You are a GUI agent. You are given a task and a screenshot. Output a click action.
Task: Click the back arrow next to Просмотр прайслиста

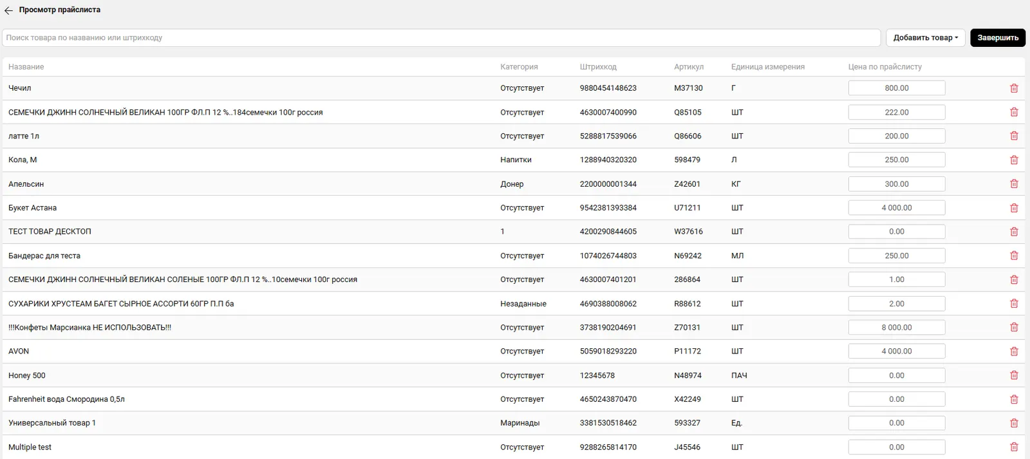pos(8,10)
